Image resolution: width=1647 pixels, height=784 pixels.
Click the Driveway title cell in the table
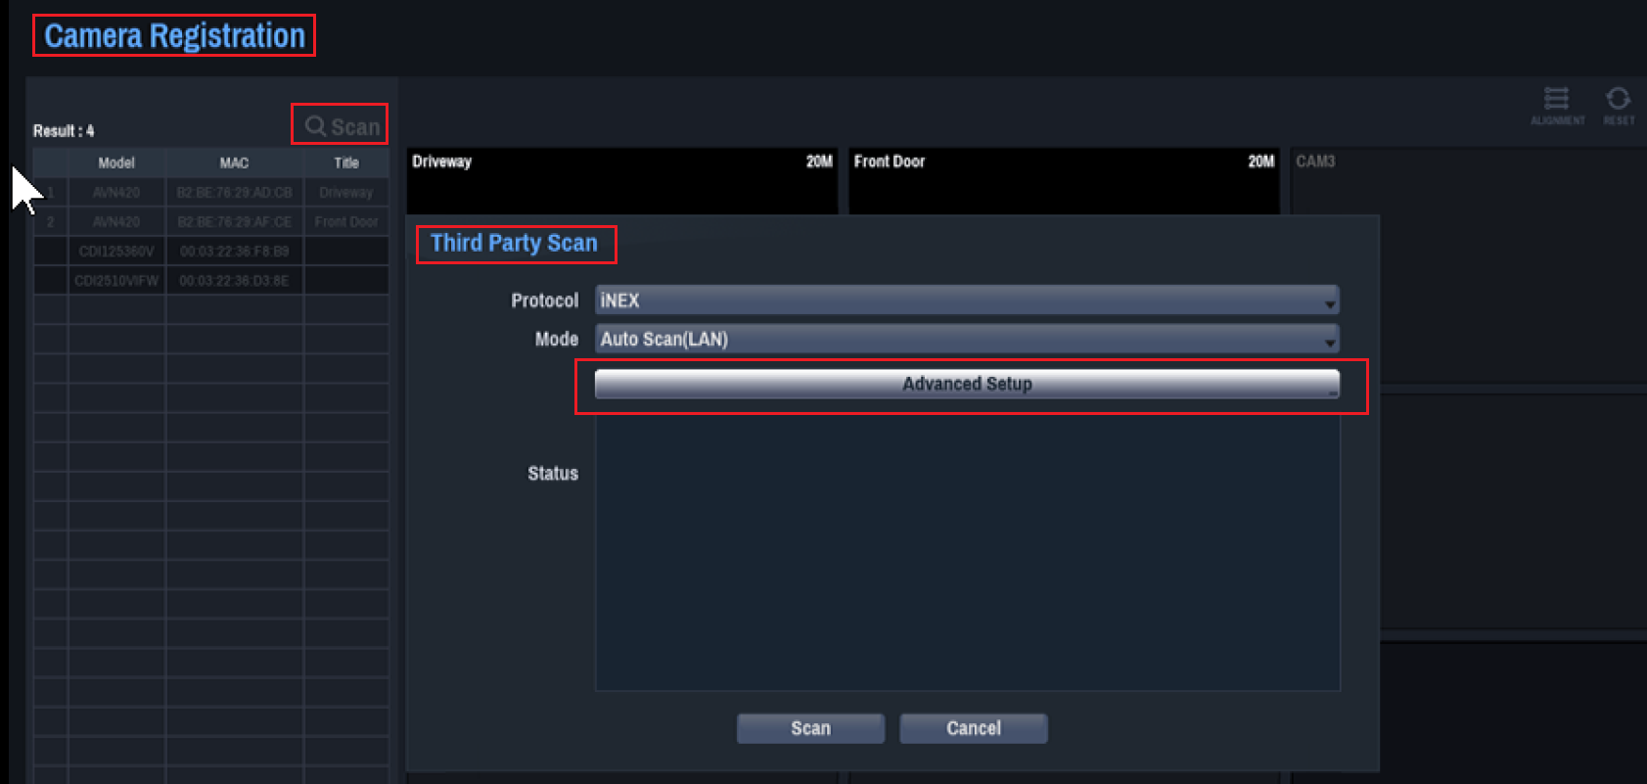(346, 193)
